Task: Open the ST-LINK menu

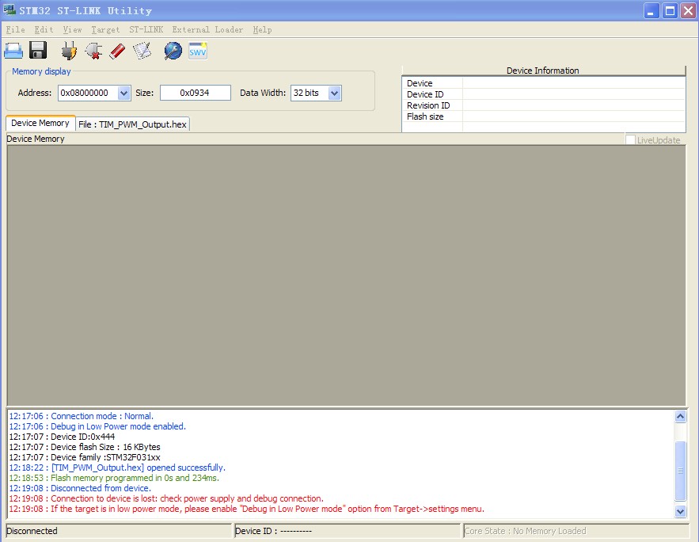Action: [x=146, y=29]
